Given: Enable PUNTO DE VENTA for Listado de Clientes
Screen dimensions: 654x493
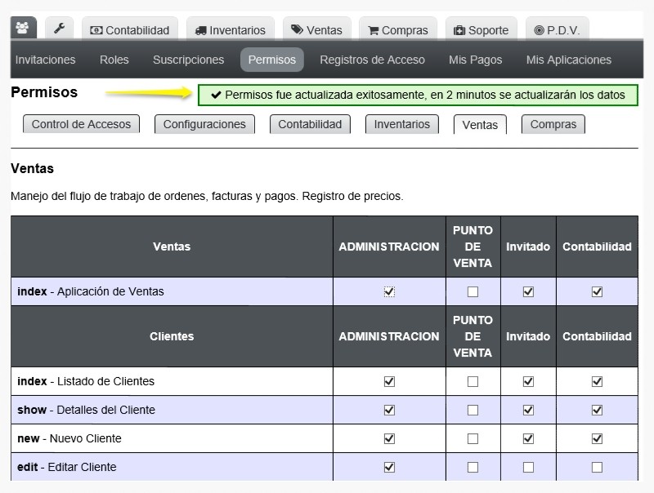Looking at the screenshot, I should tap(473, 381).
